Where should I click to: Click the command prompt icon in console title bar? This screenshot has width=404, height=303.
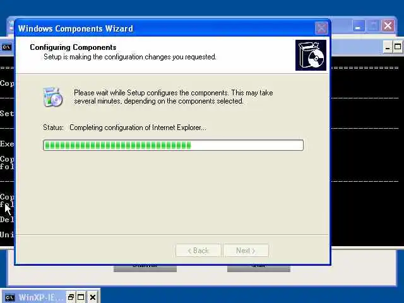point(6,47)
